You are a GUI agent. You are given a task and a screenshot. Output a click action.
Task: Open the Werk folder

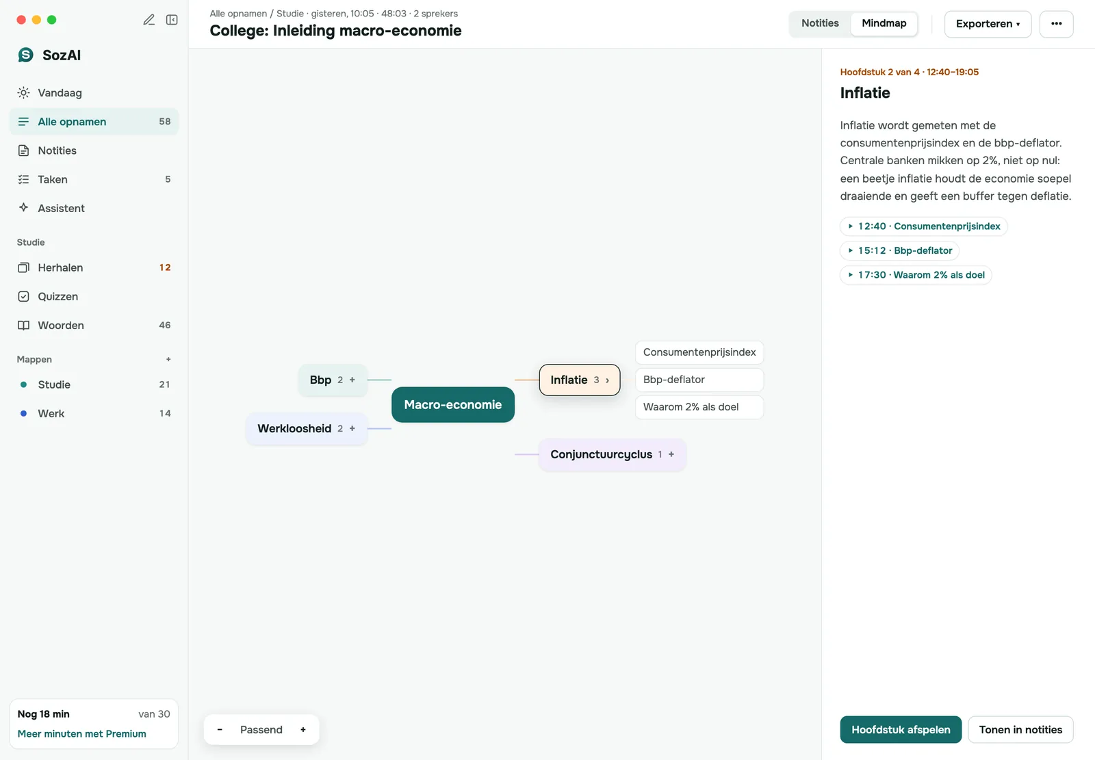(94, 413)
